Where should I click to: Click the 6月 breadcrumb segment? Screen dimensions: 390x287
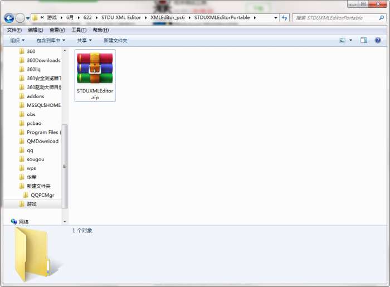click(70, 17)
